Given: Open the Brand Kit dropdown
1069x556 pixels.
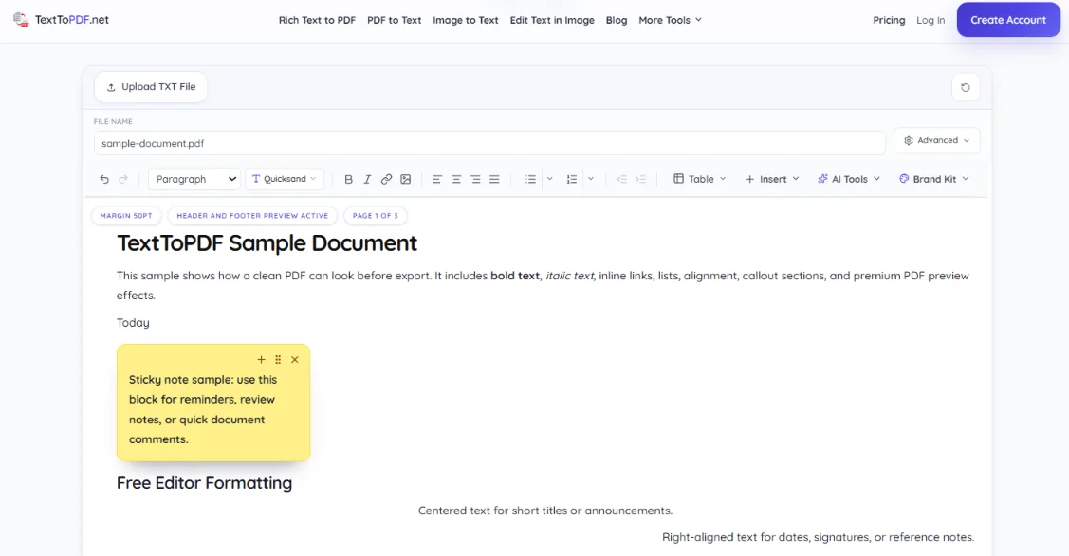Looking at the screenshot, I should point(934,179).
